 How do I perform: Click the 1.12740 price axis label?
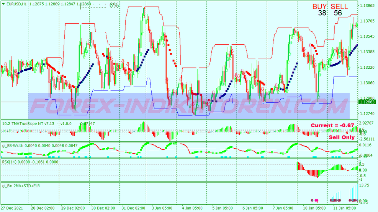367,113
